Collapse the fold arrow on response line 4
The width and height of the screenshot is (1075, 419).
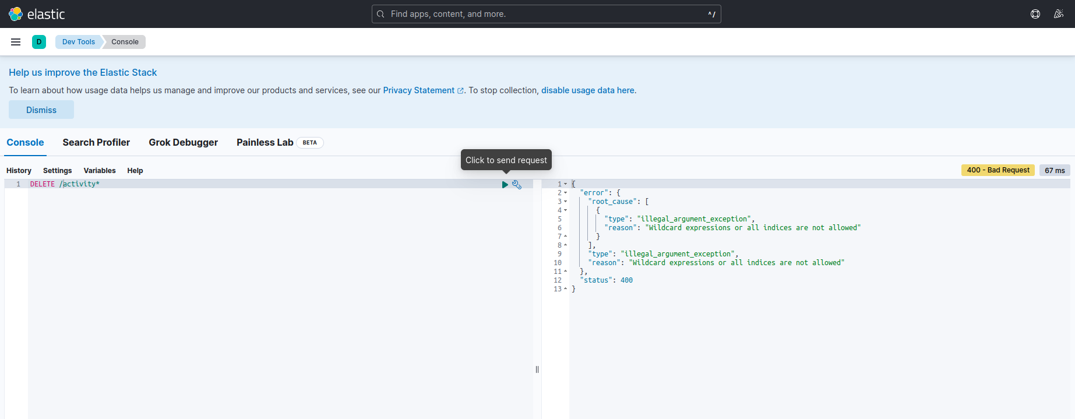click(x=565, y=210)
